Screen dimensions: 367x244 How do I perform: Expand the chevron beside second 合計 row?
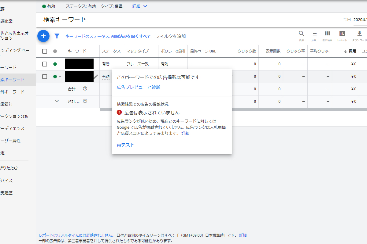(57, 101)
